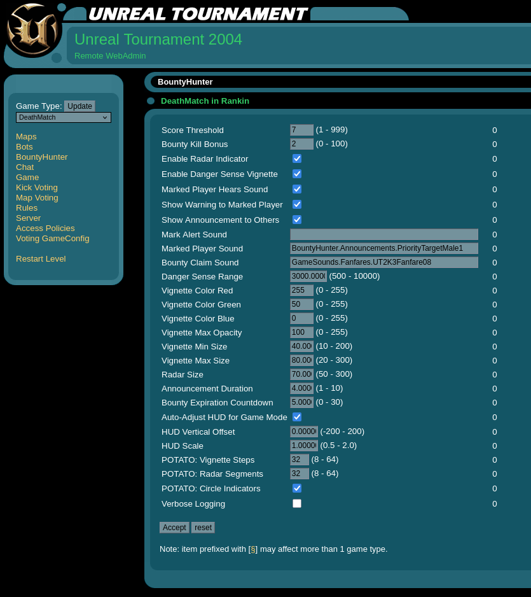Select Kick Voting in sidebar
The width and height of the screenshot is (531, 597).
(37, 188)
